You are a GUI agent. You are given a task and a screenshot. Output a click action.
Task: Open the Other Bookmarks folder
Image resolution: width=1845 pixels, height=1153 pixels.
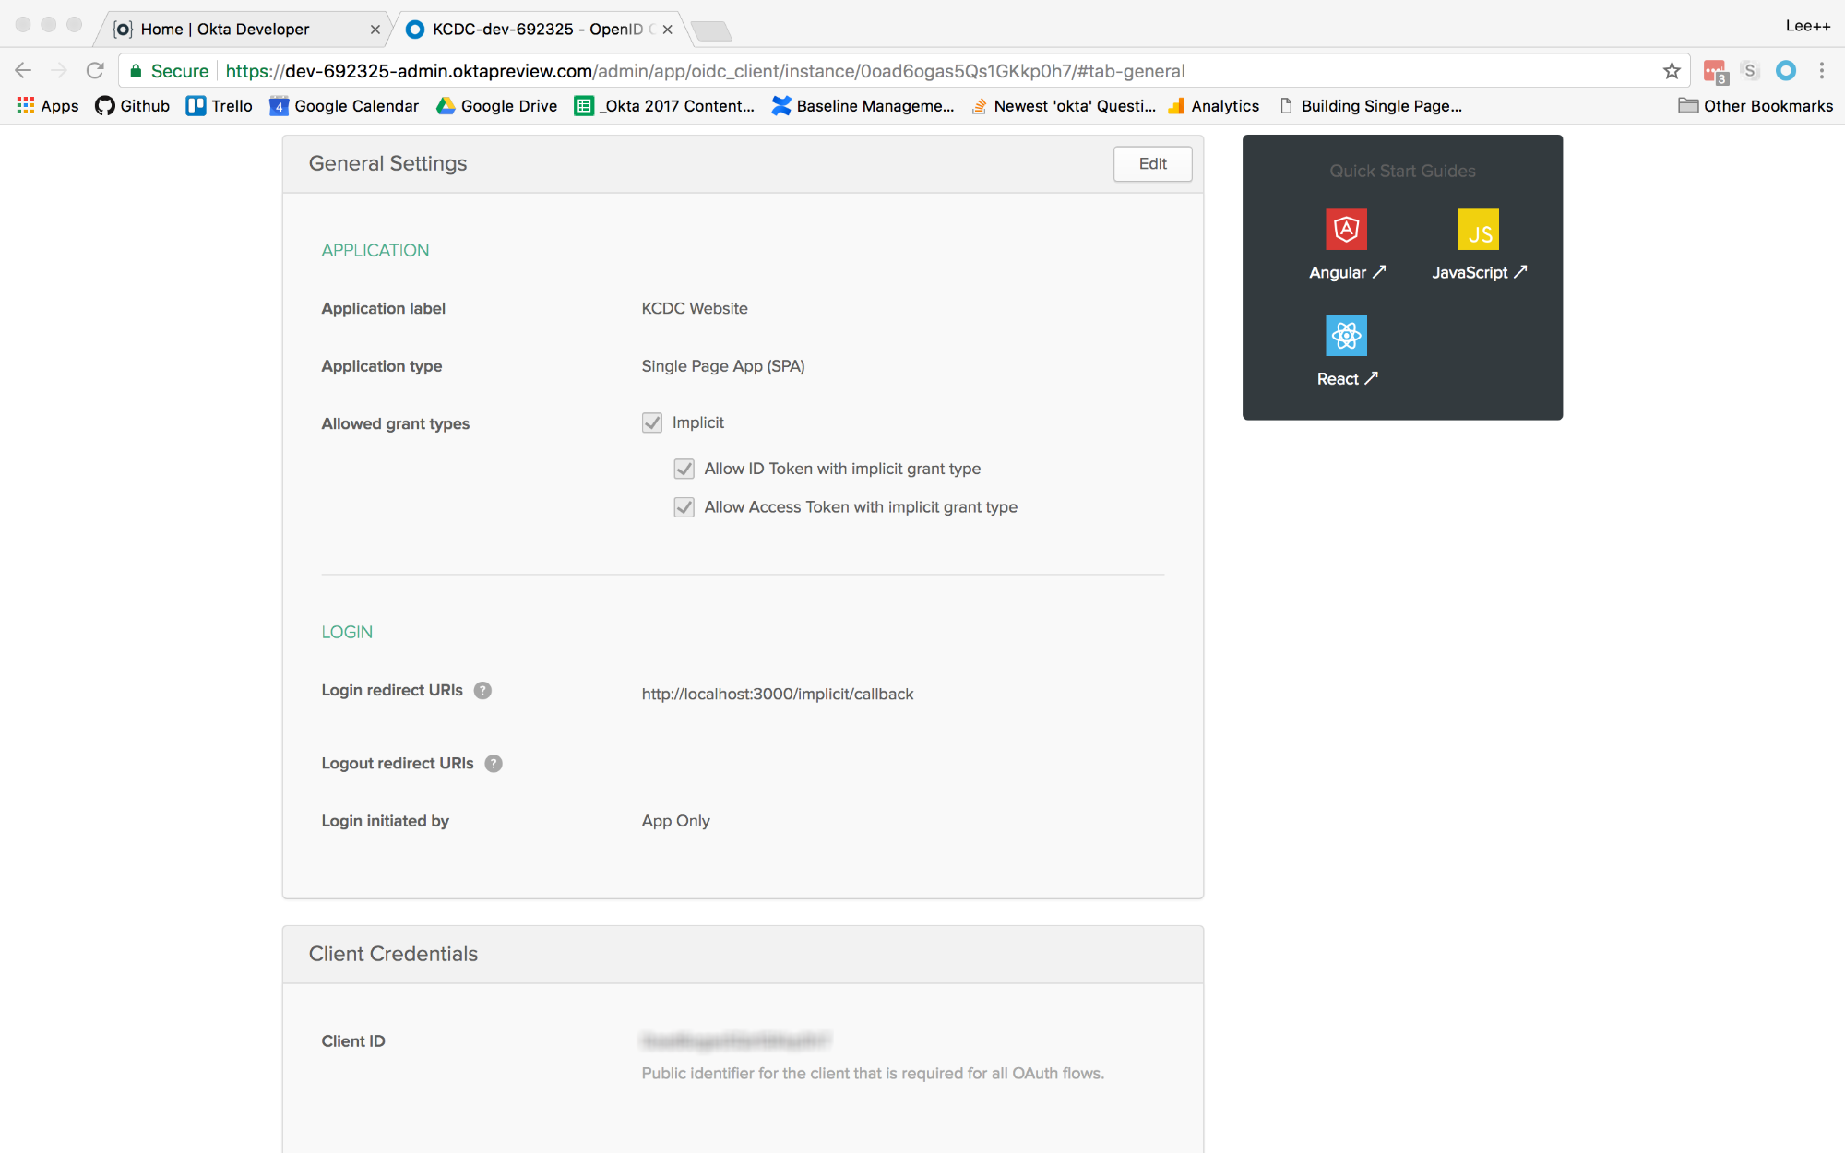(1756, 106)
